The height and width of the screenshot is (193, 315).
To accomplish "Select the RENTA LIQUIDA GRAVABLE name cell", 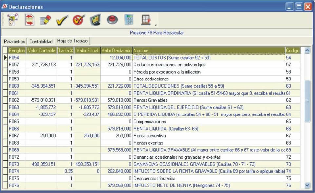I will pos(209,150).
